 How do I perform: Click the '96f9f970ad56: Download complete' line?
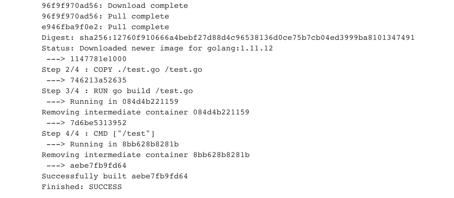pos(115,6)
